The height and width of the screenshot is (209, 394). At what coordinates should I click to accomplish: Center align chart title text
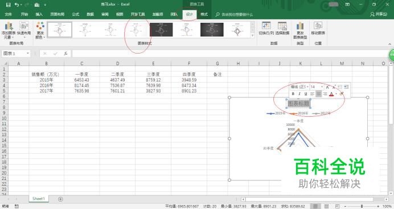click(319, 94)
